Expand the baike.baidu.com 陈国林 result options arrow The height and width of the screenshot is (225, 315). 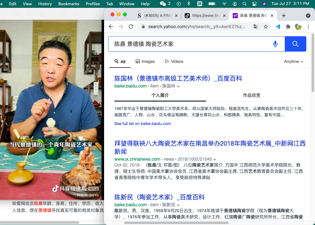[x=178, y=86]
